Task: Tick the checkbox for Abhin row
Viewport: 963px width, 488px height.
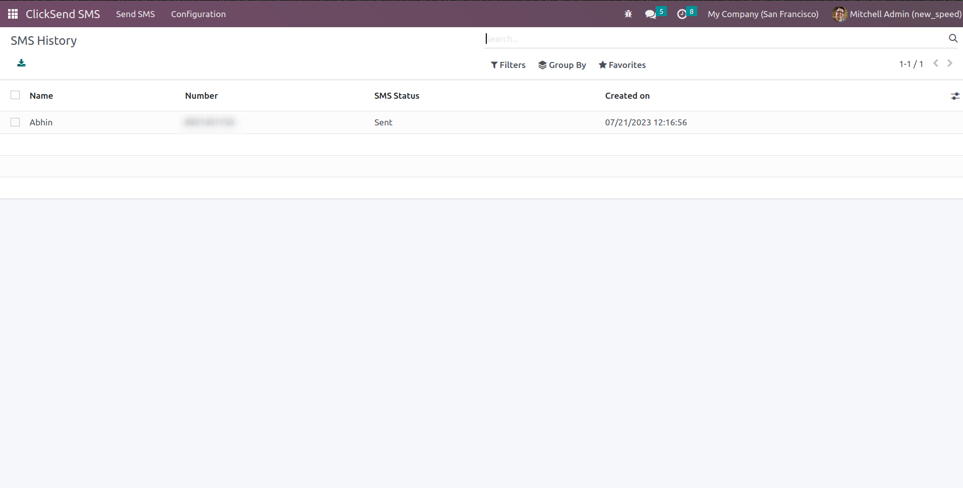Action: [x=15, y=122]
